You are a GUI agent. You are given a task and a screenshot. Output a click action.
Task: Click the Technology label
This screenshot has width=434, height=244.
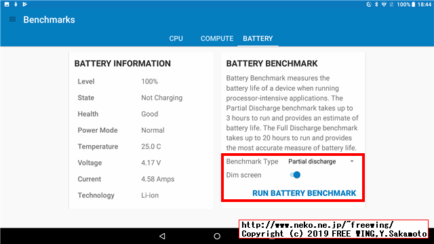[x=96, y=195]
